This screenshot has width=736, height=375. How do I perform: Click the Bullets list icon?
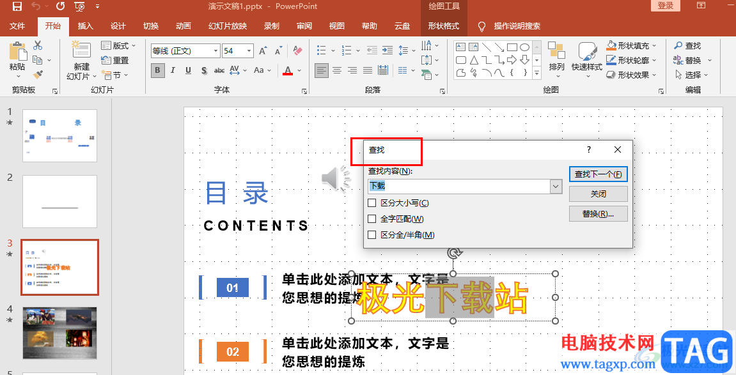coord(322,50)
